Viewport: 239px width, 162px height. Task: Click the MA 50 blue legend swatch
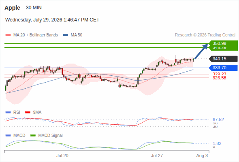click(65, 35)
